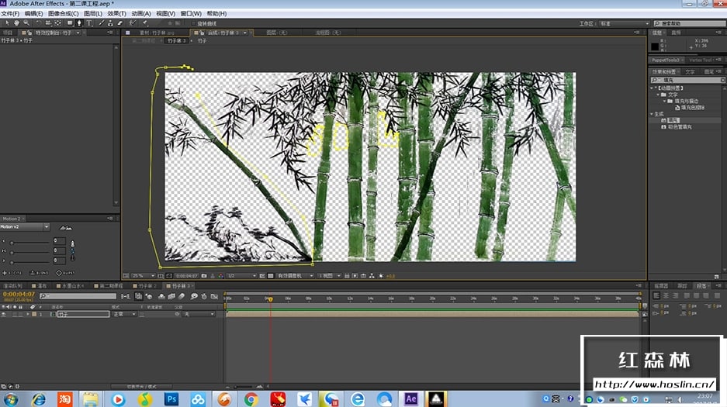The image size is (727, 407).
Task: Select the Pan Behind anchor tool
Action: pos(58,22)
